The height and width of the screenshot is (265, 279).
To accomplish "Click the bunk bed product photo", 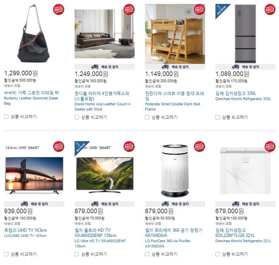I will coord(175,34).
